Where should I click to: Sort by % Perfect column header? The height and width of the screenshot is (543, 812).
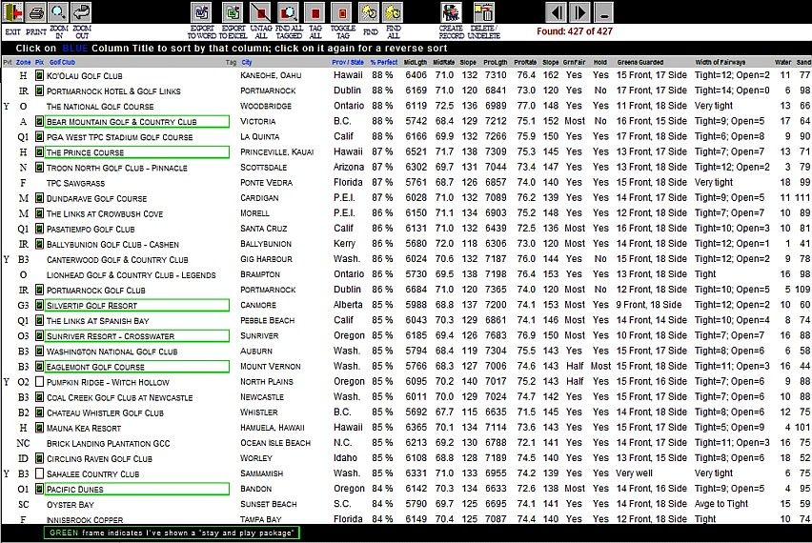point(384,62)
